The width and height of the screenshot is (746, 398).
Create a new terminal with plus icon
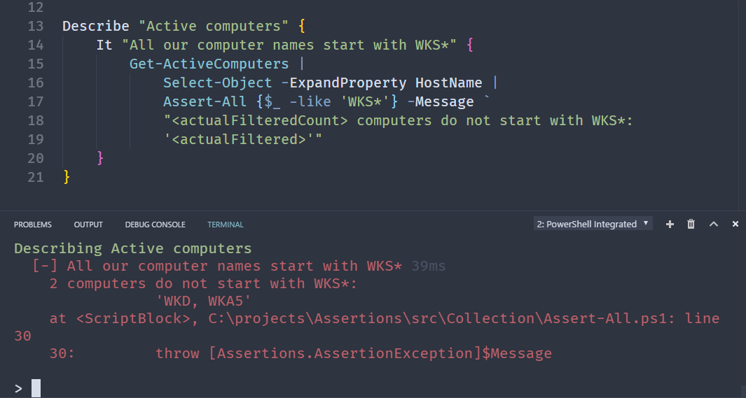coord(670,224)
